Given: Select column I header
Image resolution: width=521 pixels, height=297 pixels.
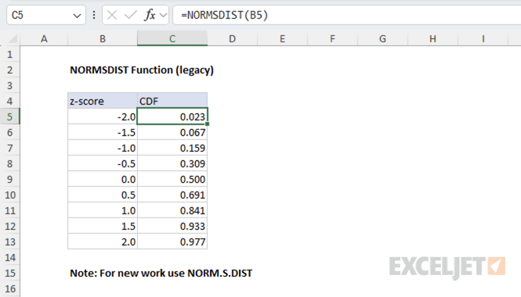Looking at the screenshot, I should tap(483, 39).
